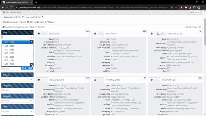
Task: Open the browser downloads icon
Action: (190, 7)
